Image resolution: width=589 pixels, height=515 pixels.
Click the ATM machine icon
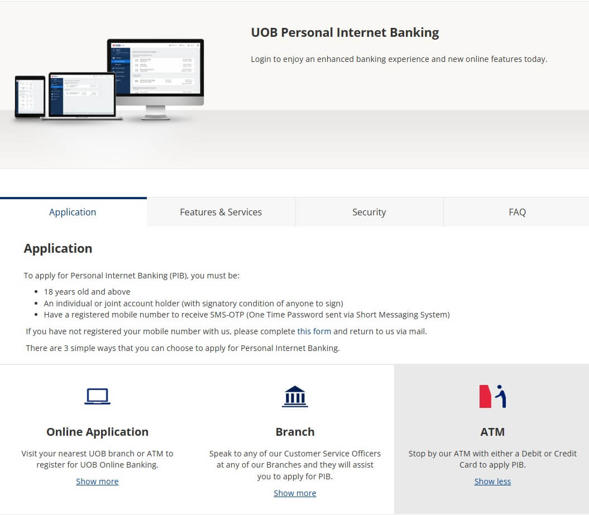(492, 396)
